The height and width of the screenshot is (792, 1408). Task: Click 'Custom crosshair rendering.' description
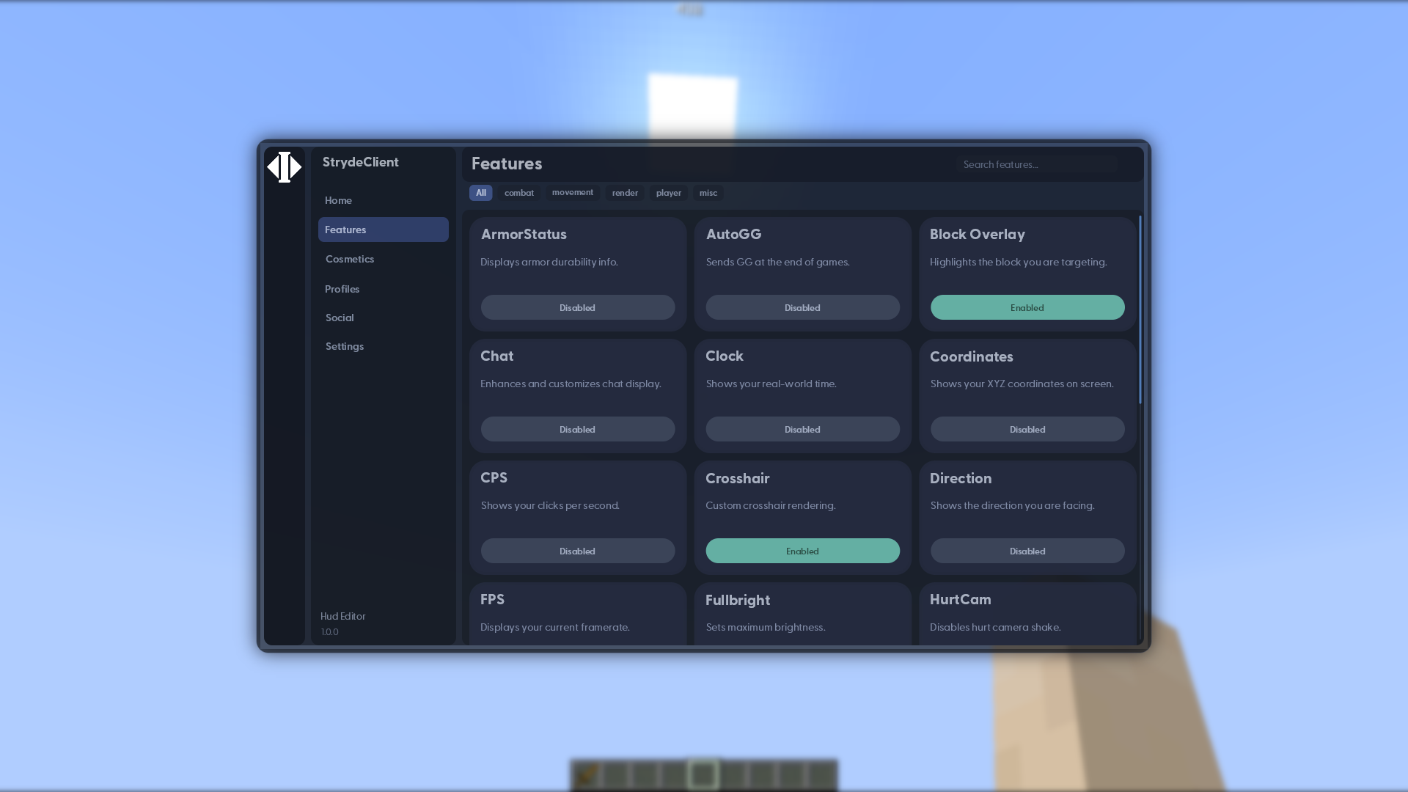click(771, 505)
